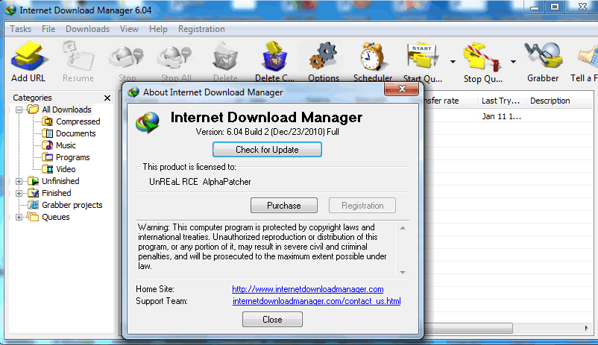Select the 'Jan 11 1...' Last Try cell
The width and height of the screenshot is (598, 345).
point(501,116)
